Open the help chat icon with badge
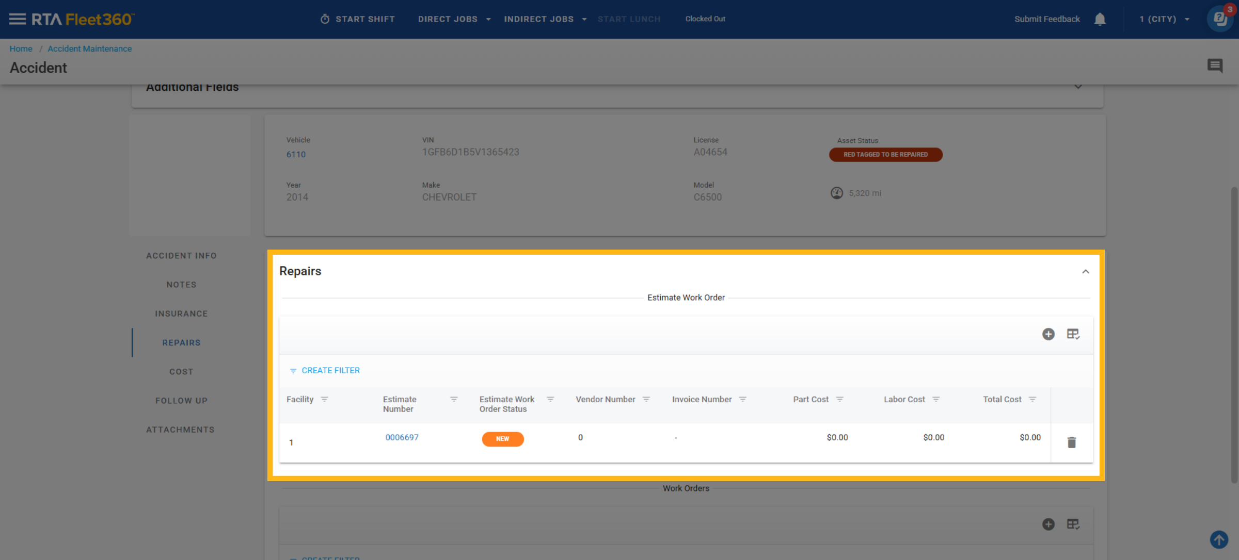This screenshot has width=1239, height=560. click(1220, 19)
